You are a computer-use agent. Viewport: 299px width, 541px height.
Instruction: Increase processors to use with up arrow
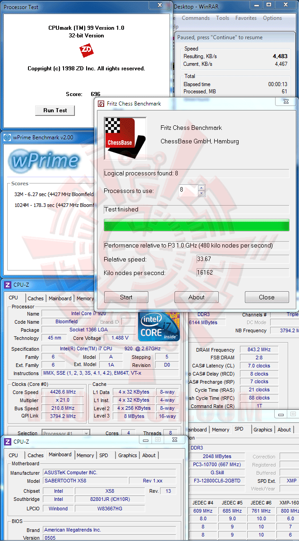click(201, 188)
